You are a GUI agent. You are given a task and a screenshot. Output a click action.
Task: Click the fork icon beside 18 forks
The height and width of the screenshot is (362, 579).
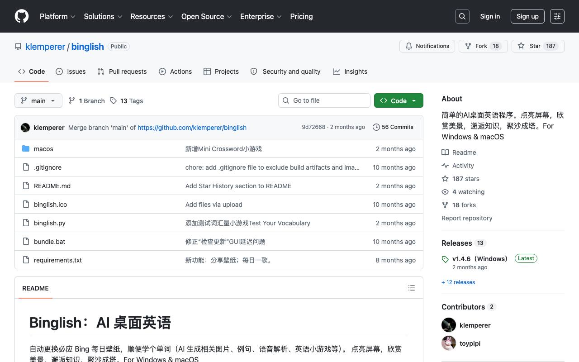click(445, 205)
